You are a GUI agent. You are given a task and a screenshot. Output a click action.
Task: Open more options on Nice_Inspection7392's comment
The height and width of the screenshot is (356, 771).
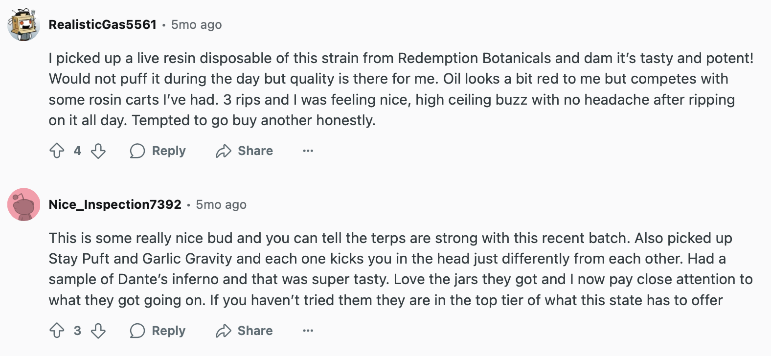[x=308, y=331]
